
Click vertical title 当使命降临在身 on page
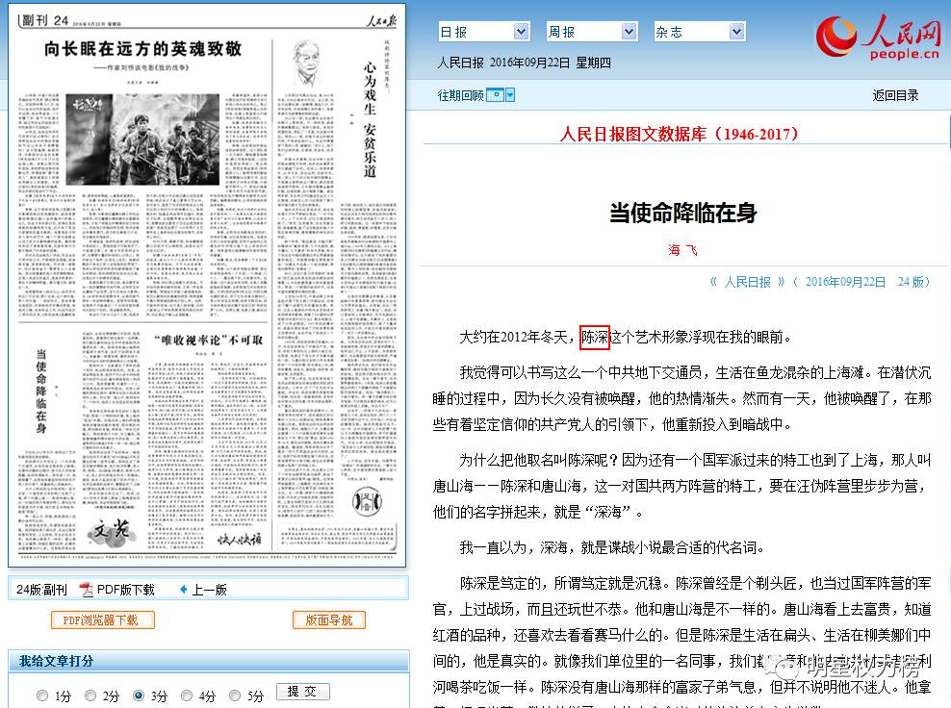click(40, 391)
